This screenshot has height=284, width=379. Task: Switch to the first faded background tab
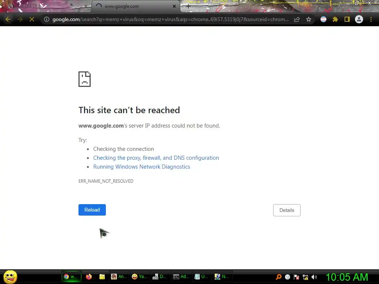click(x=46, y=6)
